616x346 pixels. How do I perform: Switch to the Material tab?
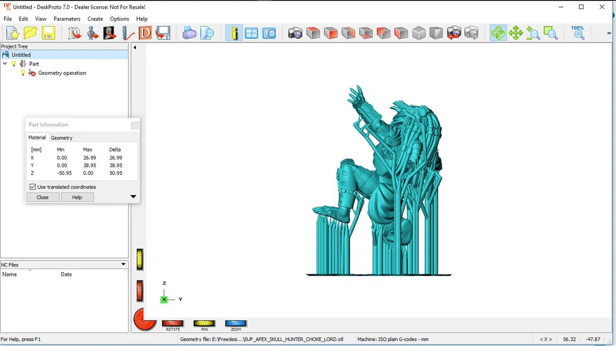point(37,138)
